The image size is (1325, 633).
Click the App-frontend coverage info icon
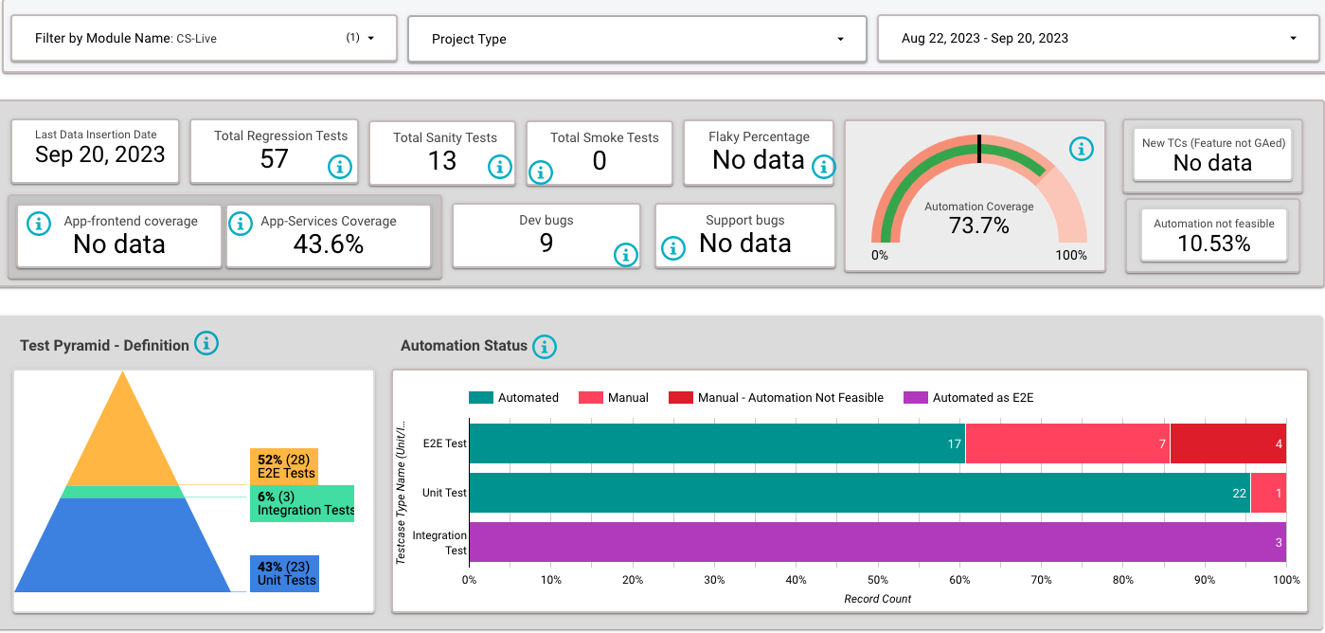[37, 224]
